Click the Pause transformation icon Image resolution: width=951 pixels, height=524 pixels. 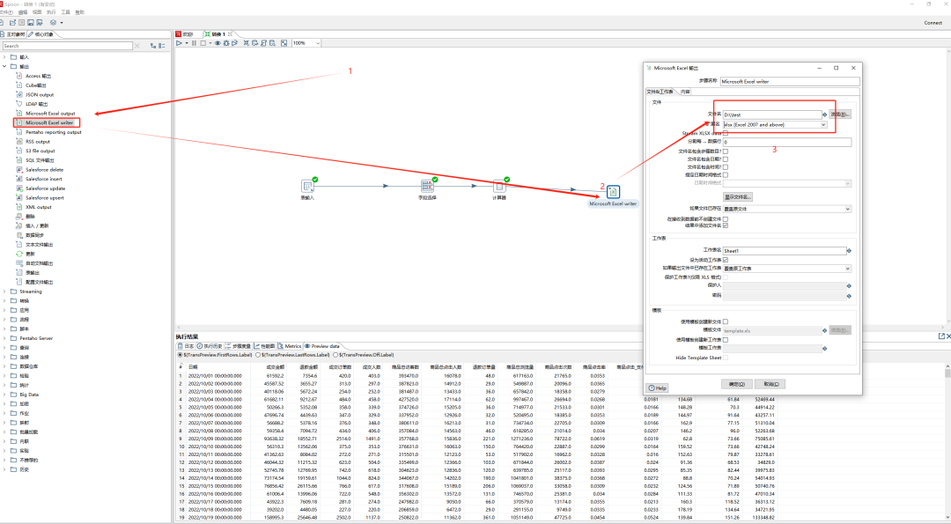point(194,43)
